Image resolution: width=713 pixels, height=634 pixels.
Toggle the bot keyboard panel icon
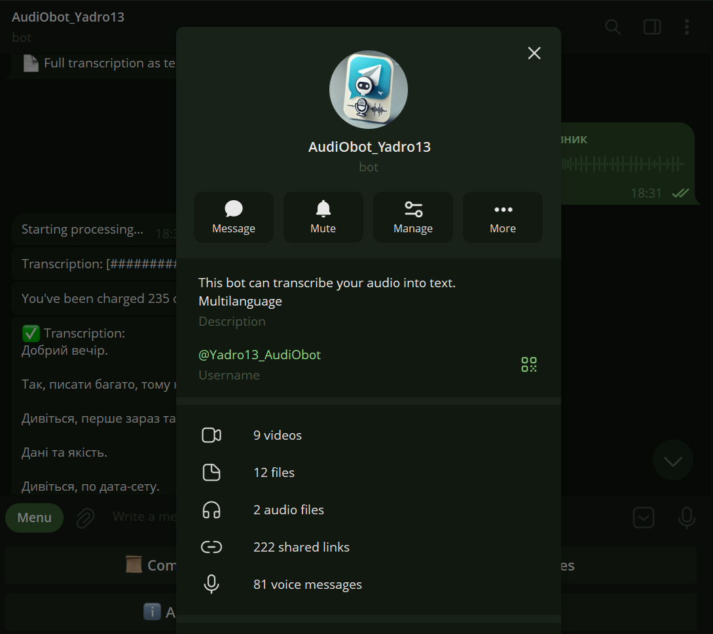pyautogui.click(x=644, y=518)
